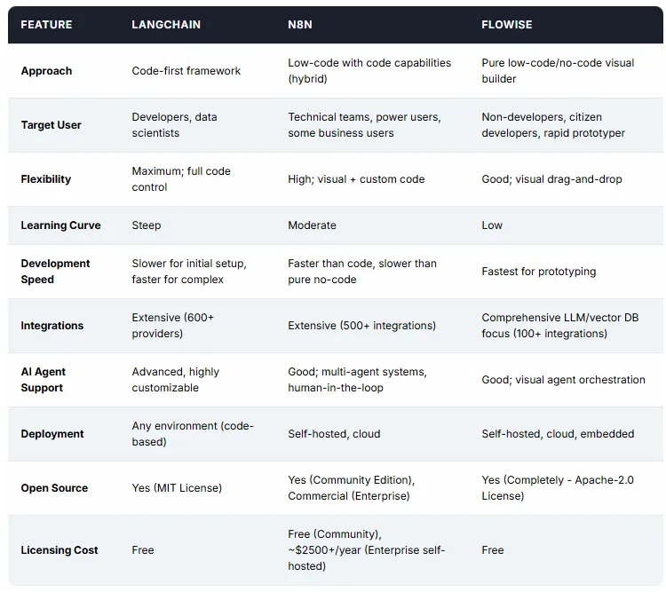Click the LANGCHAIN column header
This screenshot has height=592, width=666.
(x=166, y=25)
